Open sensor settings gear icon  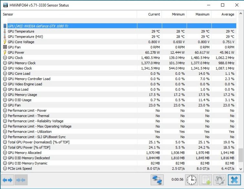[x=219, y=180]
